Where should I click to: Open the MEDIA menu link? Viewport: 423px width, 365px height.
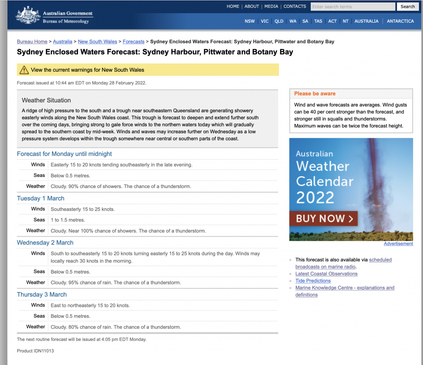click(x=271, y=6)
